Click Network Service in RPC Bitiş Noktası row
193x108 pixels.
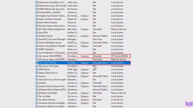[119, 29]
